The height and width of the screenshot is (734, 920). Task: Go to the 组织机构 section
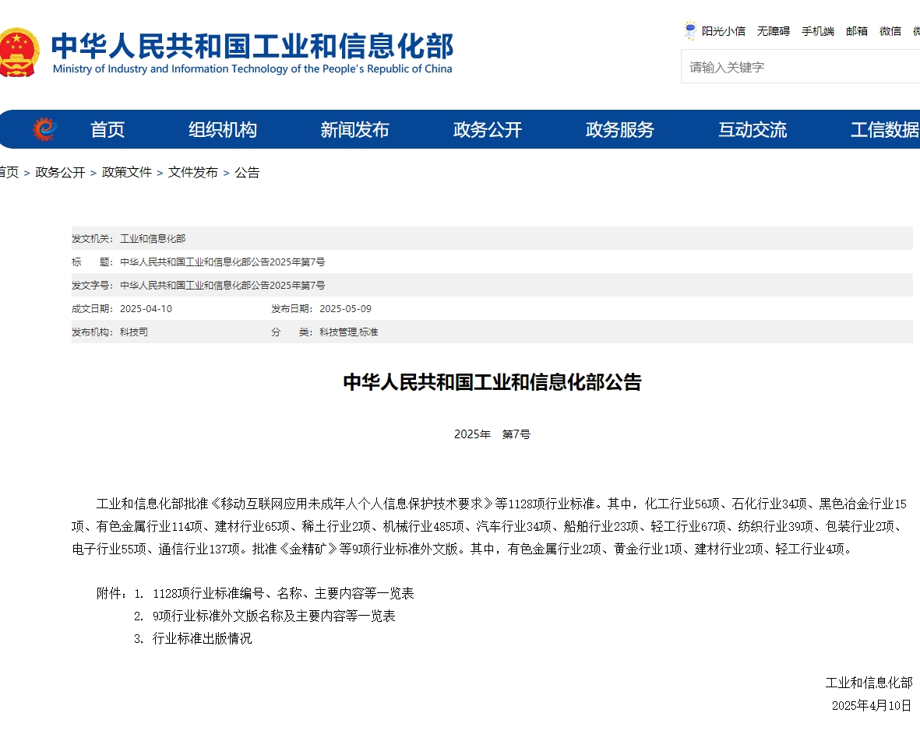tap(222, 129)
